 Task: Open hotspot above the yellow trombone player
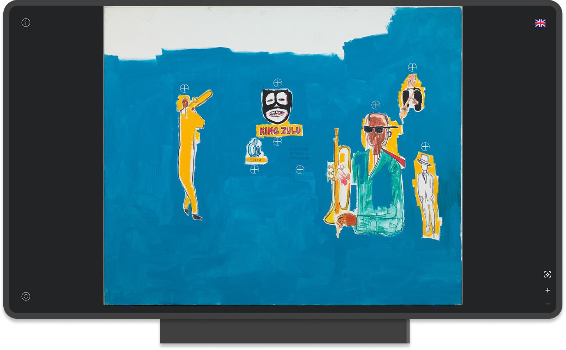click(x=184, y=88)
